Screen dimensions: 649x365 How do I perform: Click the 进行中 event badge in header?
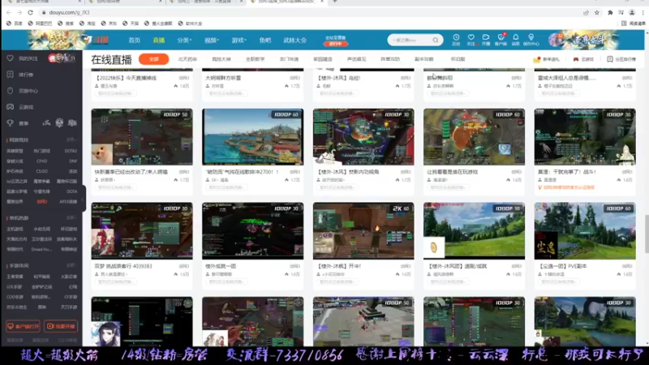(335, 44)
